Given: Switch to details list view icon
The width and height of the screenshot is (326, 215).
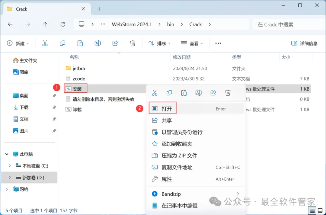Looking at the screenshot, I should click(x=312, y=211).
